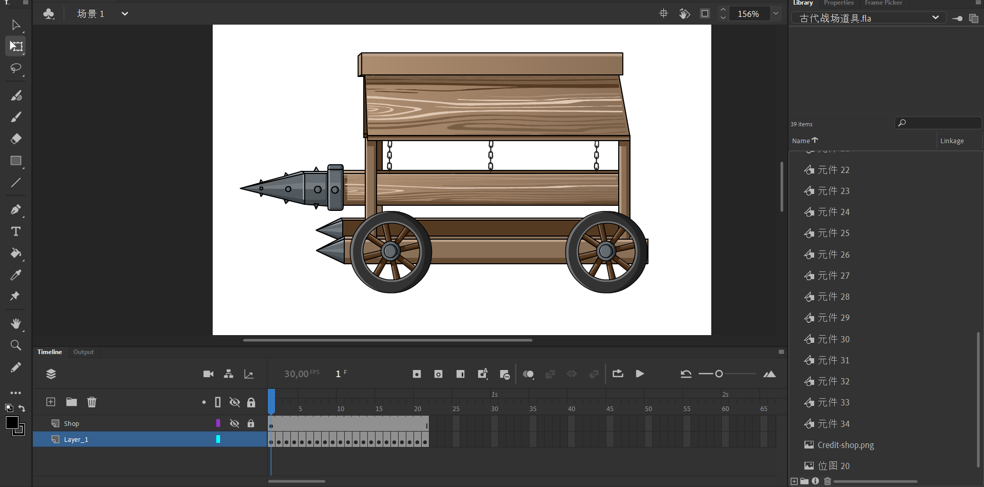
Task: Toggle Onion Skin in the timeline
Action: pyautogui.click(x=528, y=374)
